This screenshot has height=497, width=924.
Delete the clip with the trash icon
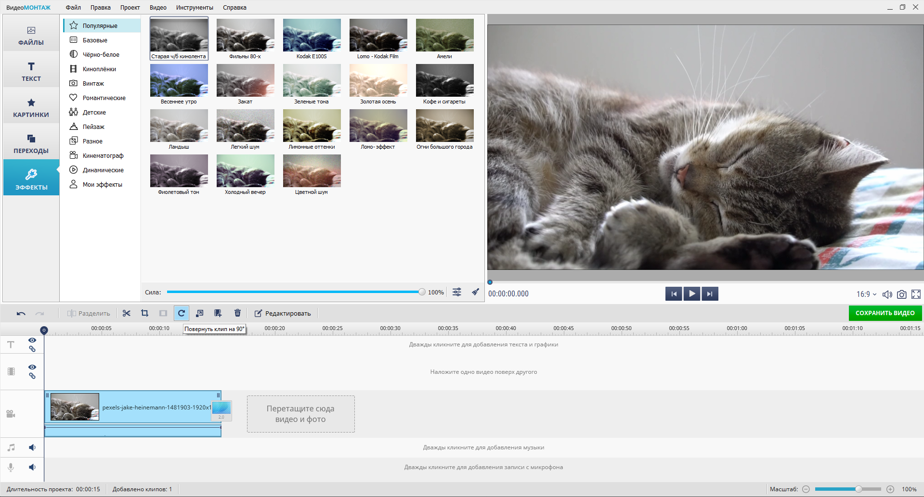tap(237, 314)
